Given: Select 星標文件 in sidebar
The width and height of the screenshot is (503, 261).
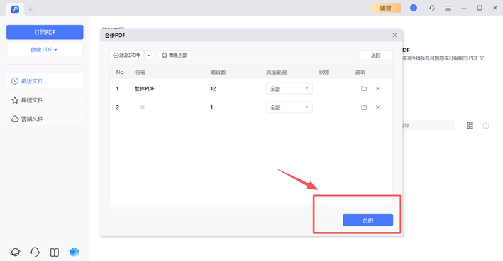Looking at the screenshot, I should tap(45, 100).
